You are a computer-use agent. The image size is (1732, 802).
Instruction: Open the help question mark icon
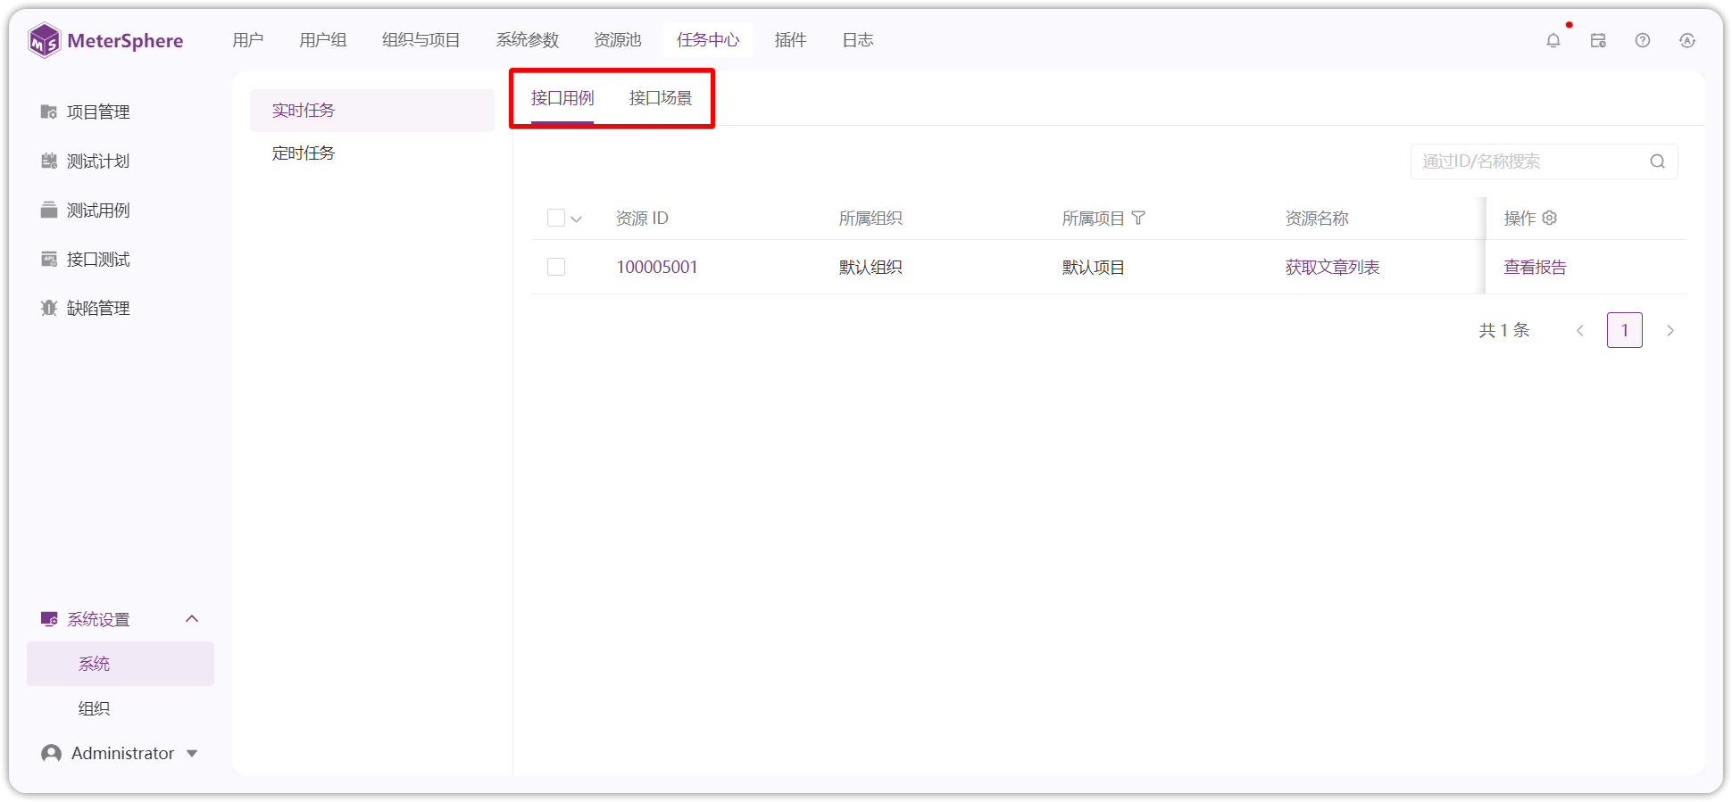(x=1643, y=40)
